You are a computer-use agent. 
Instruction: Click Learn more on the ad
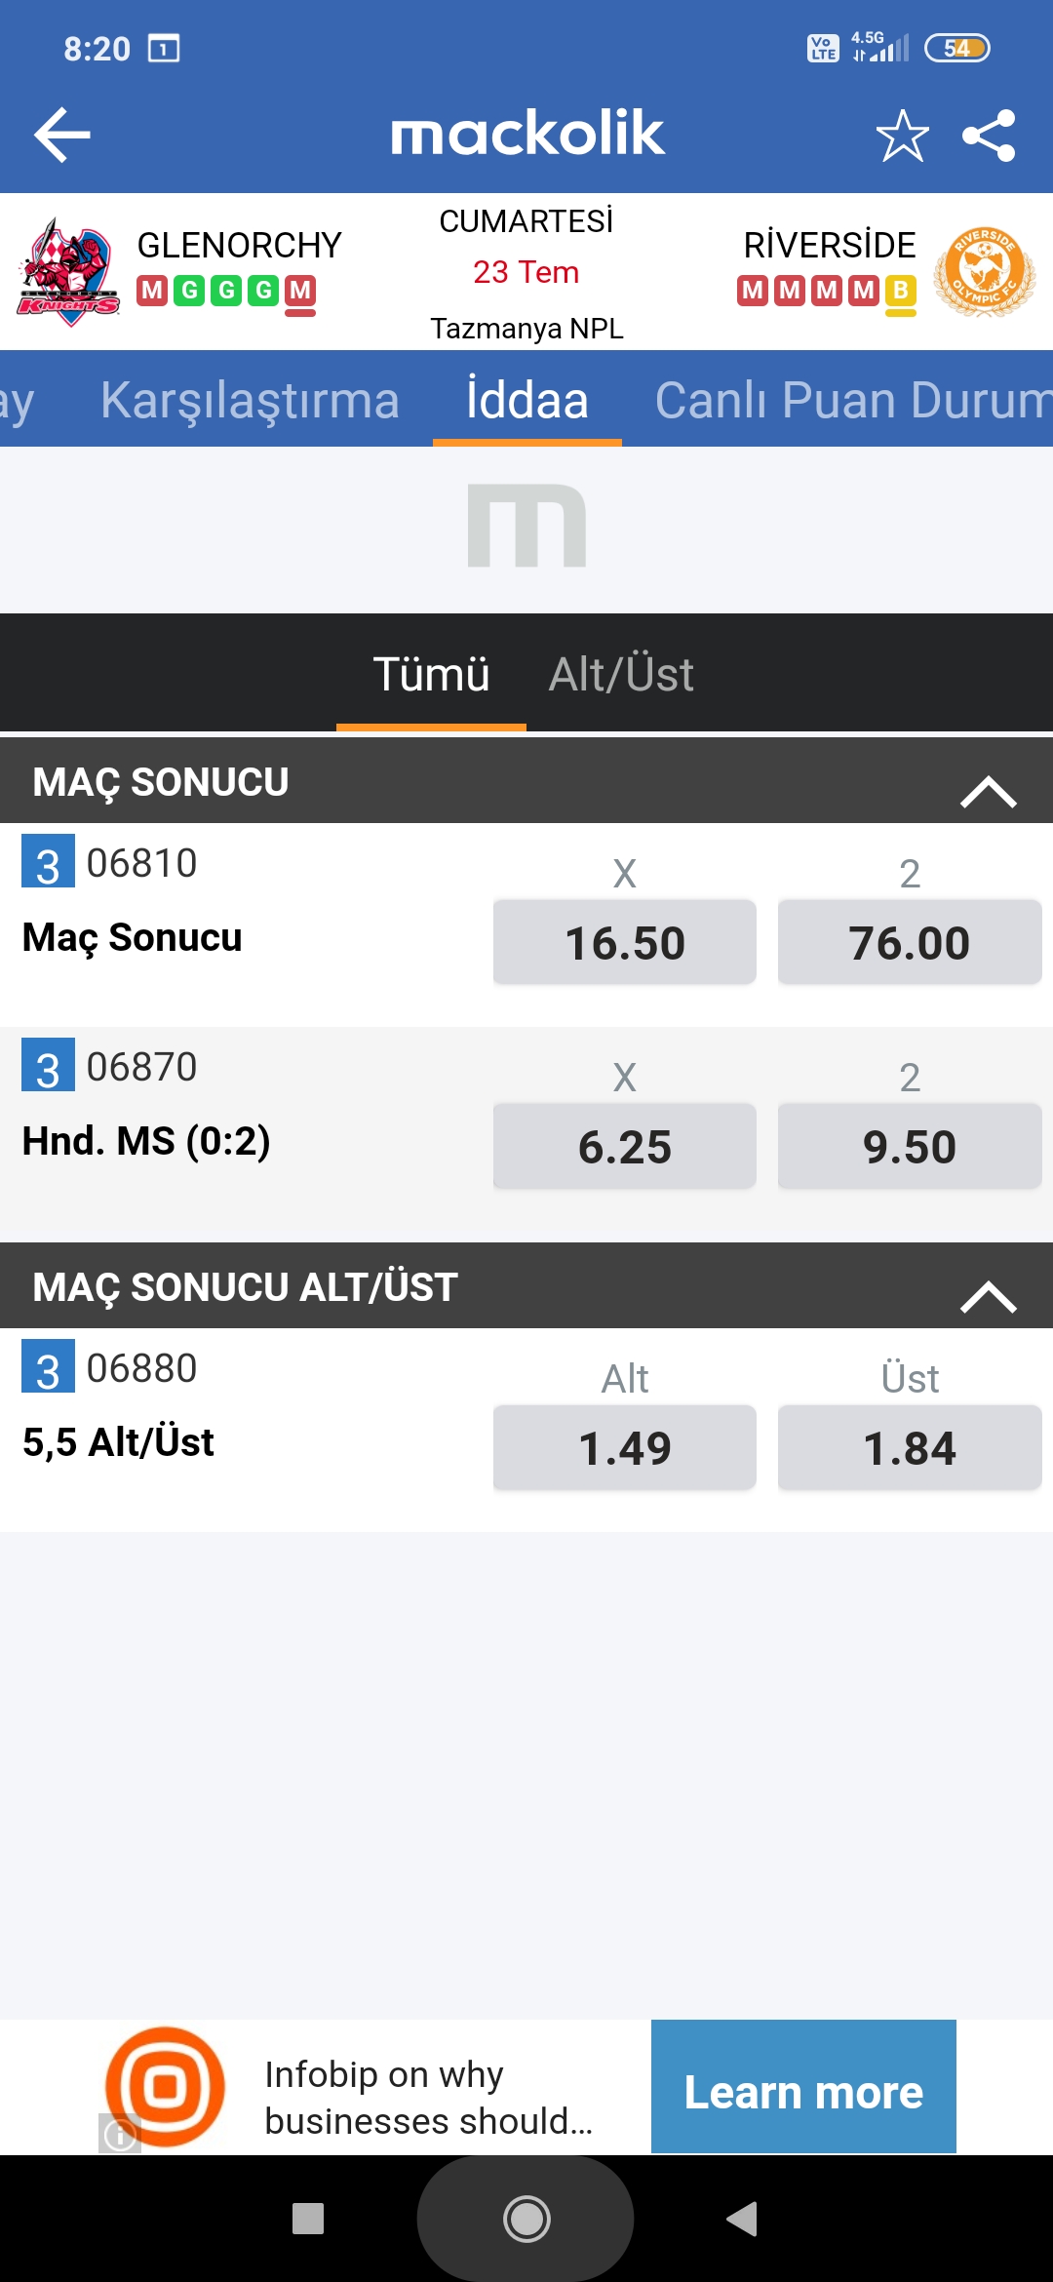coord(803,2086)
